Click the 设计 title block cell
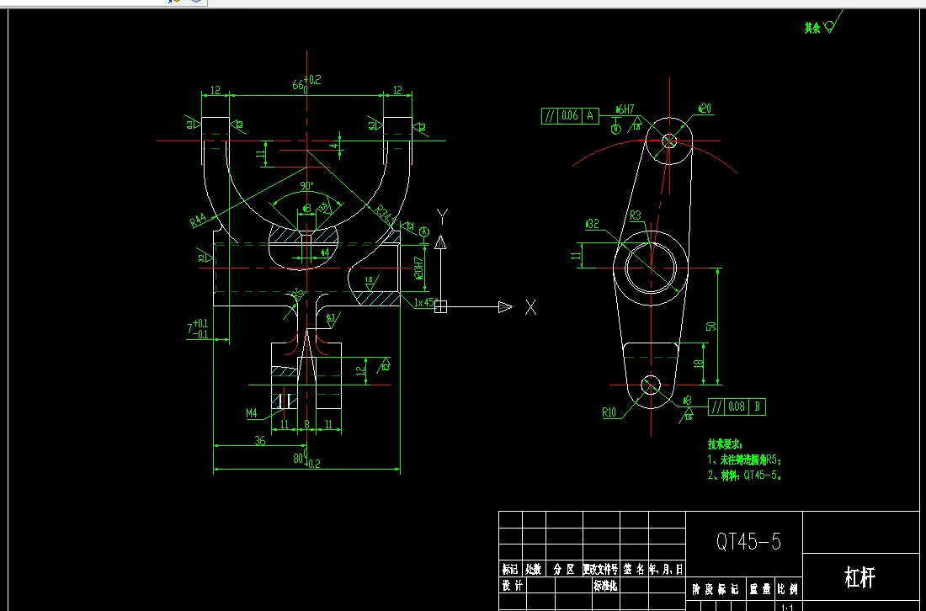The width and height of the screenshot is (926, 611). coord(512,586)
